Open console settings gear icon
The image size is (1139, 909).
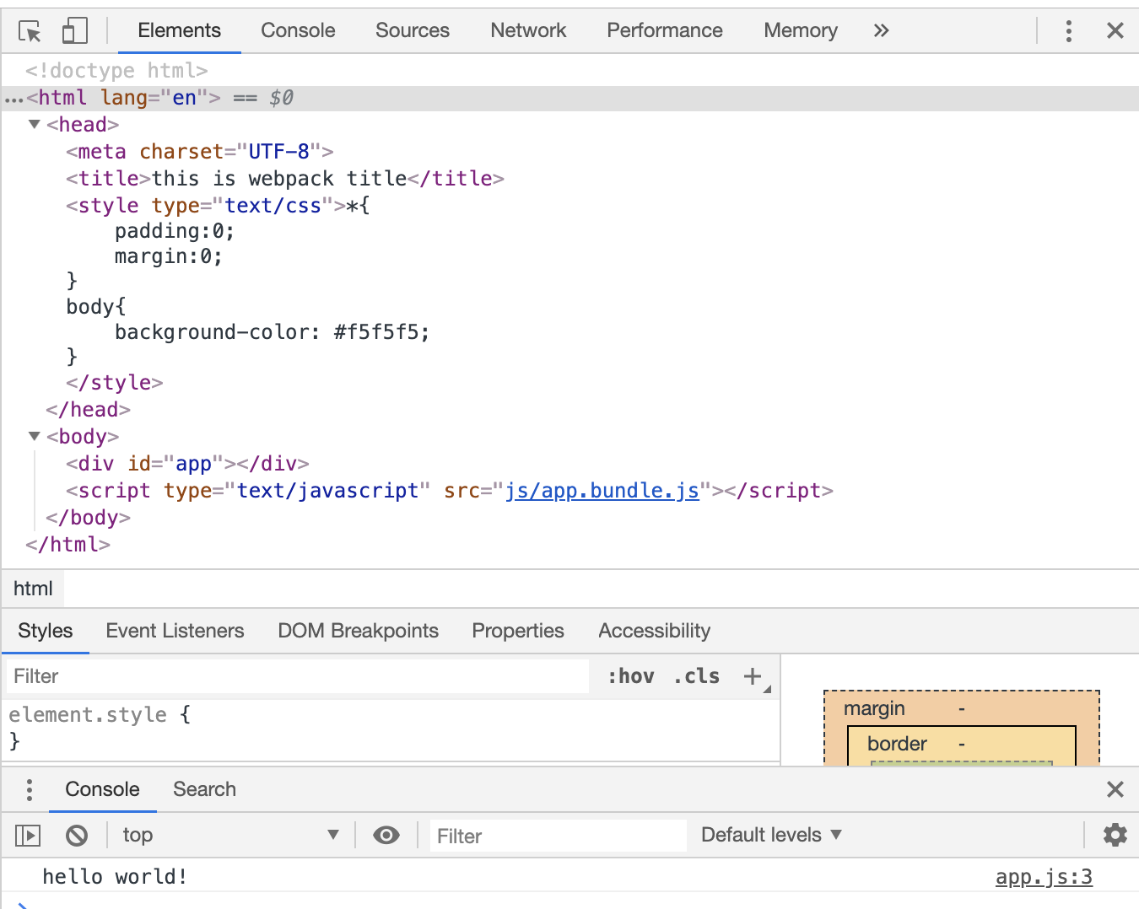(x=1115, y=835)
